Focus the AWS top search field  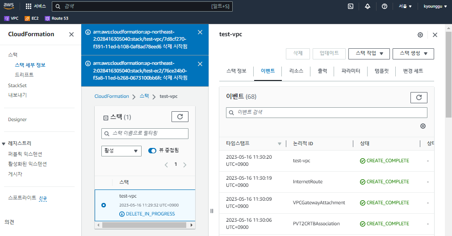[142, 6]
